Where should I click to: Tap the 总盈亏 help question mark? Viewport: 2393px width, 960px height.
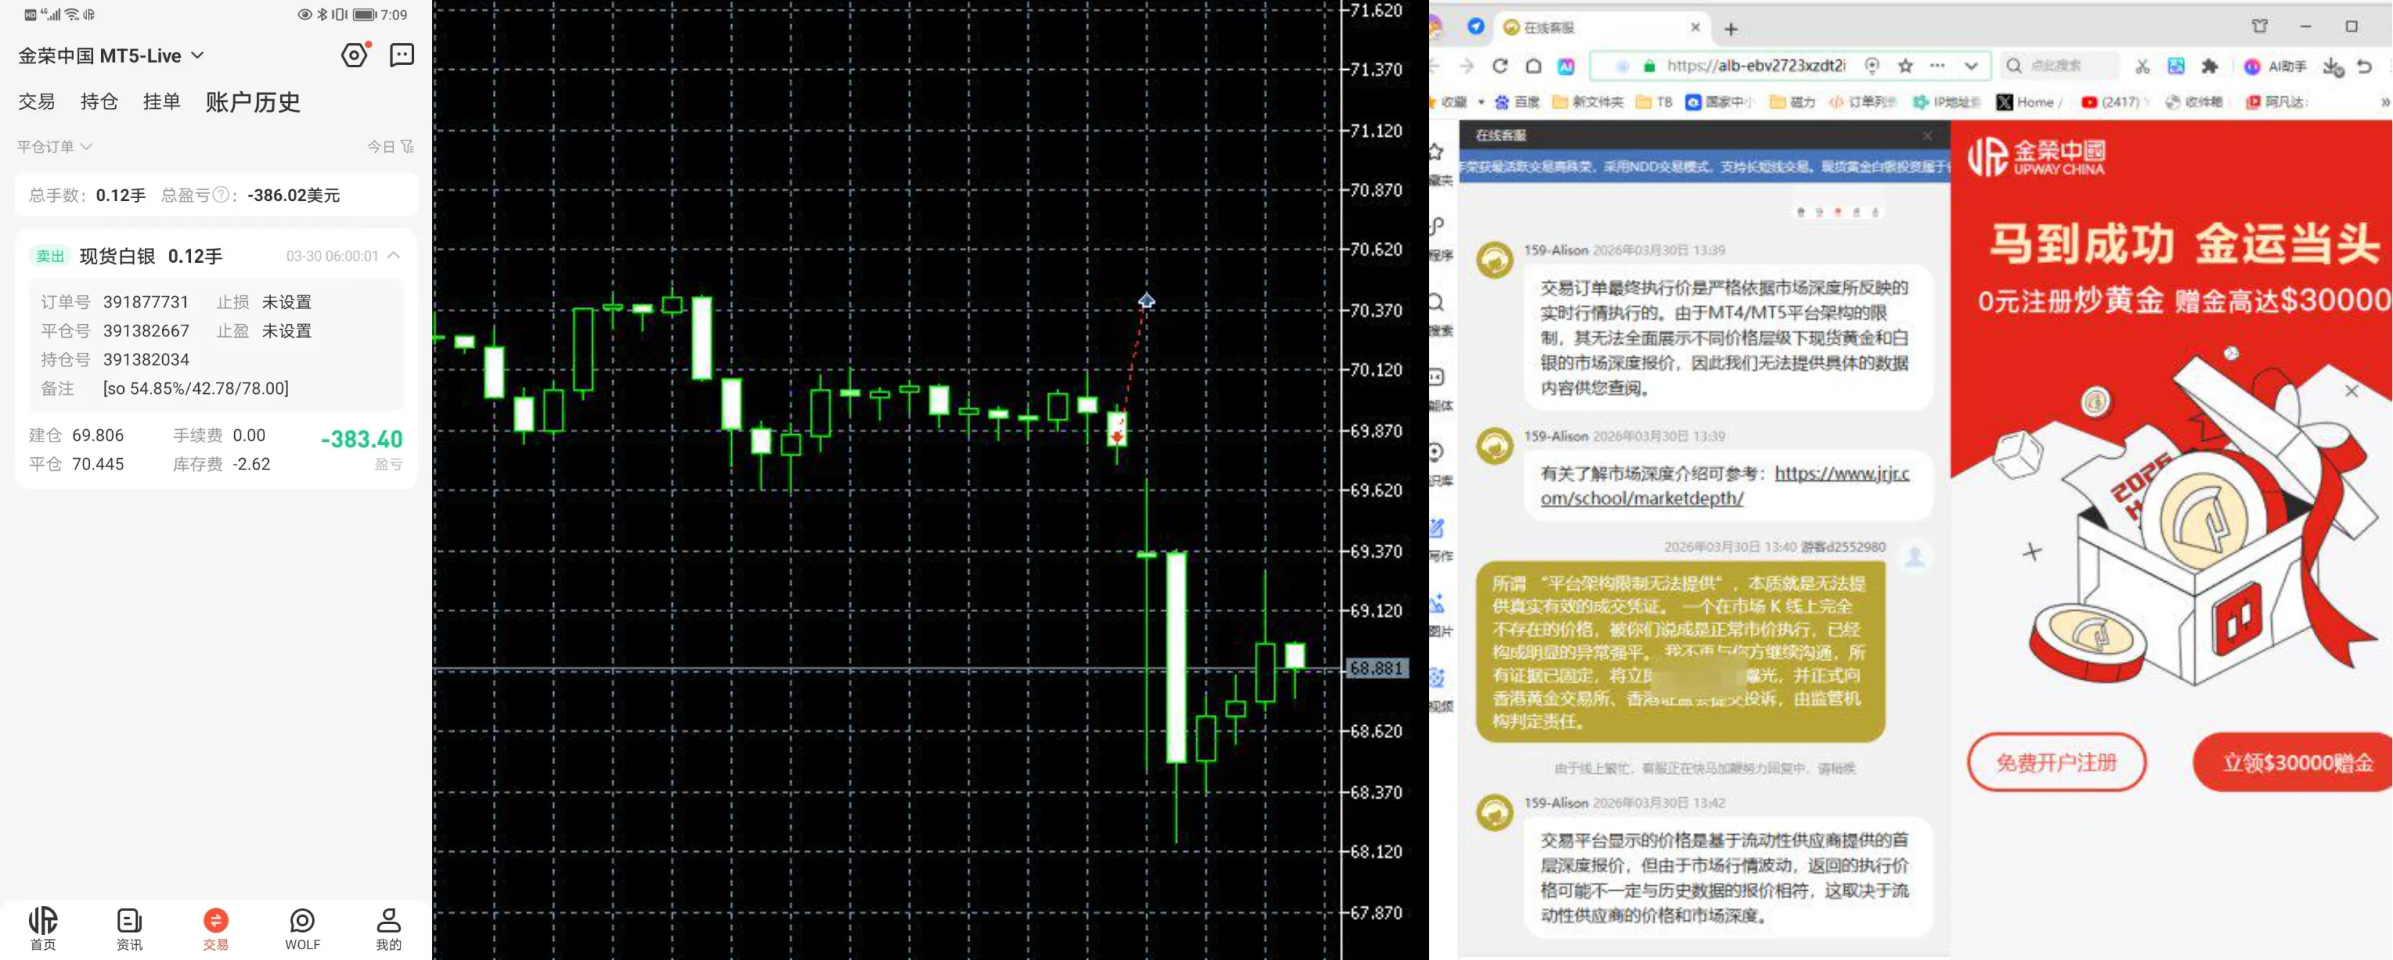(221, 195)
